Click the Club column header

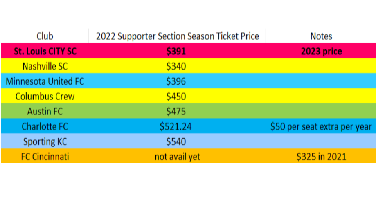pos(45,36)
